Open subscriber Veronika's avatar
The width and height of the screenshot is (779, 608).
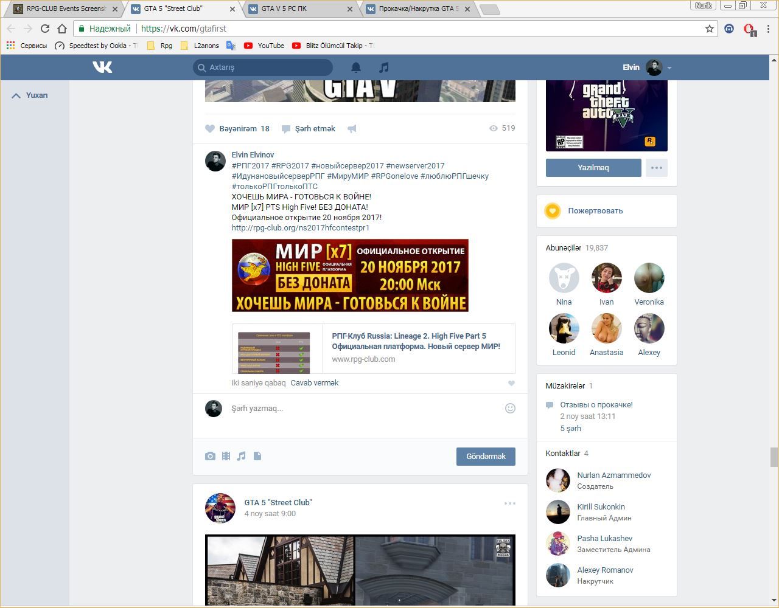tap(649, 278)
